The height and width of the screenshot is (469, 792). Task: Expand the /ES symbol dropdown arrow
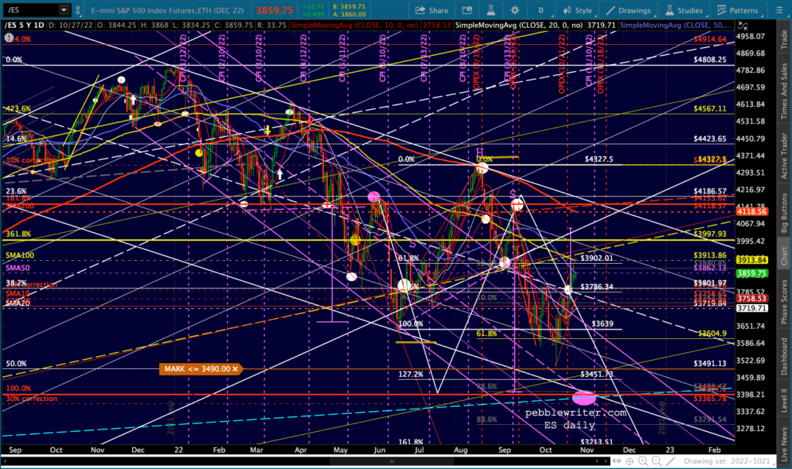(x=63, y=10)
